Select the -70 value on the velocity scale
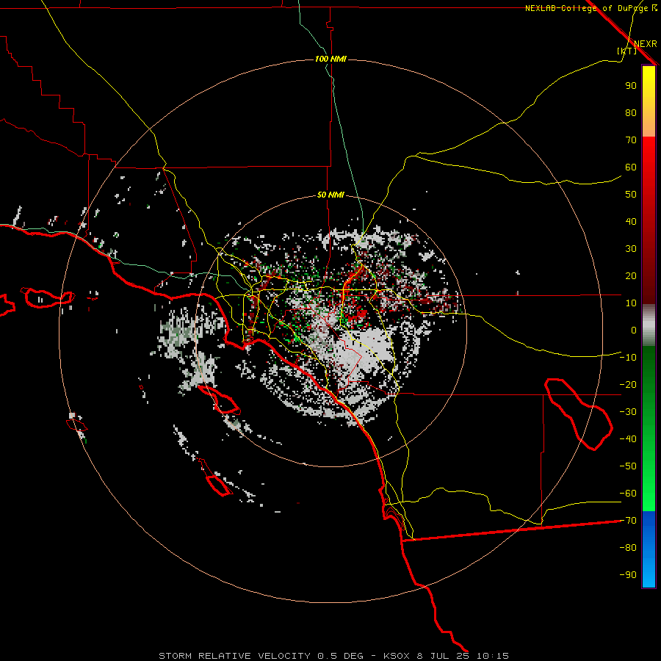 pyautogui.click(x=628, y=521)
